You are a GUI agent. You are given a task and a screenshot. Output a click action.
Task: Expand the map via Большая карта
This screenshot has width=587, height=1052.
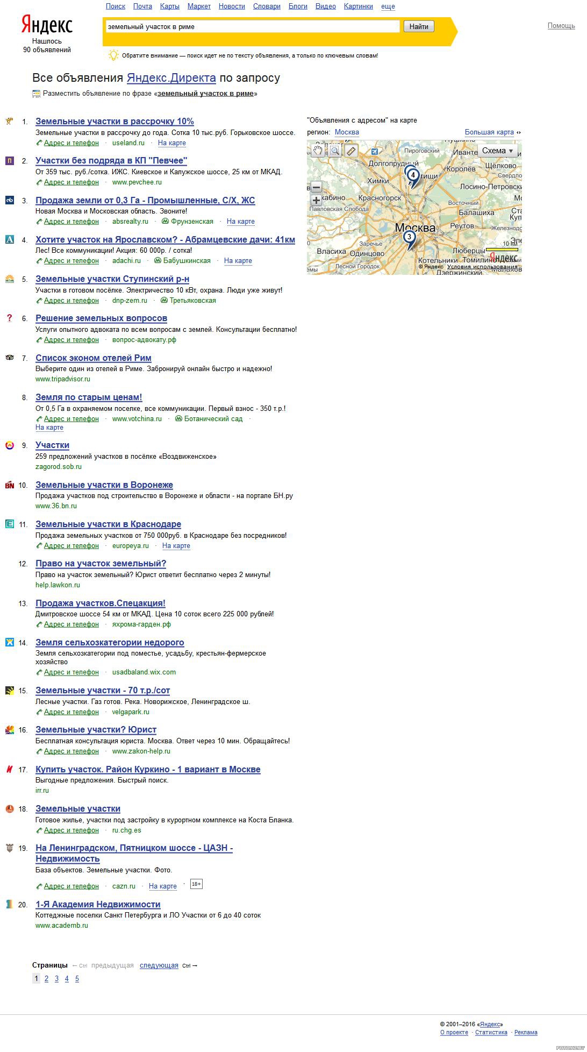click(x=490, y=132)
